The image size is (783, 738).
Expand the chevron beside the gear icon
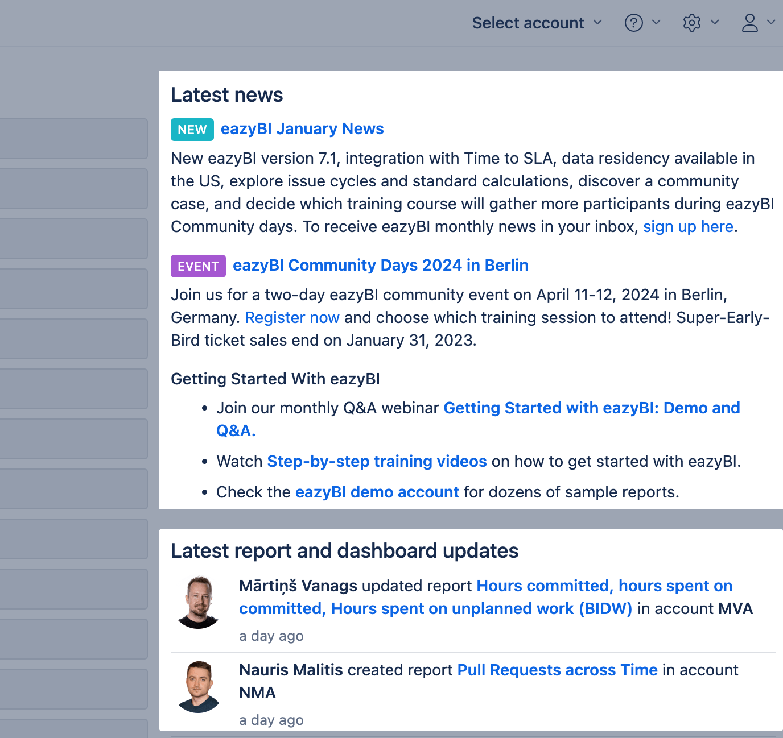715,23
